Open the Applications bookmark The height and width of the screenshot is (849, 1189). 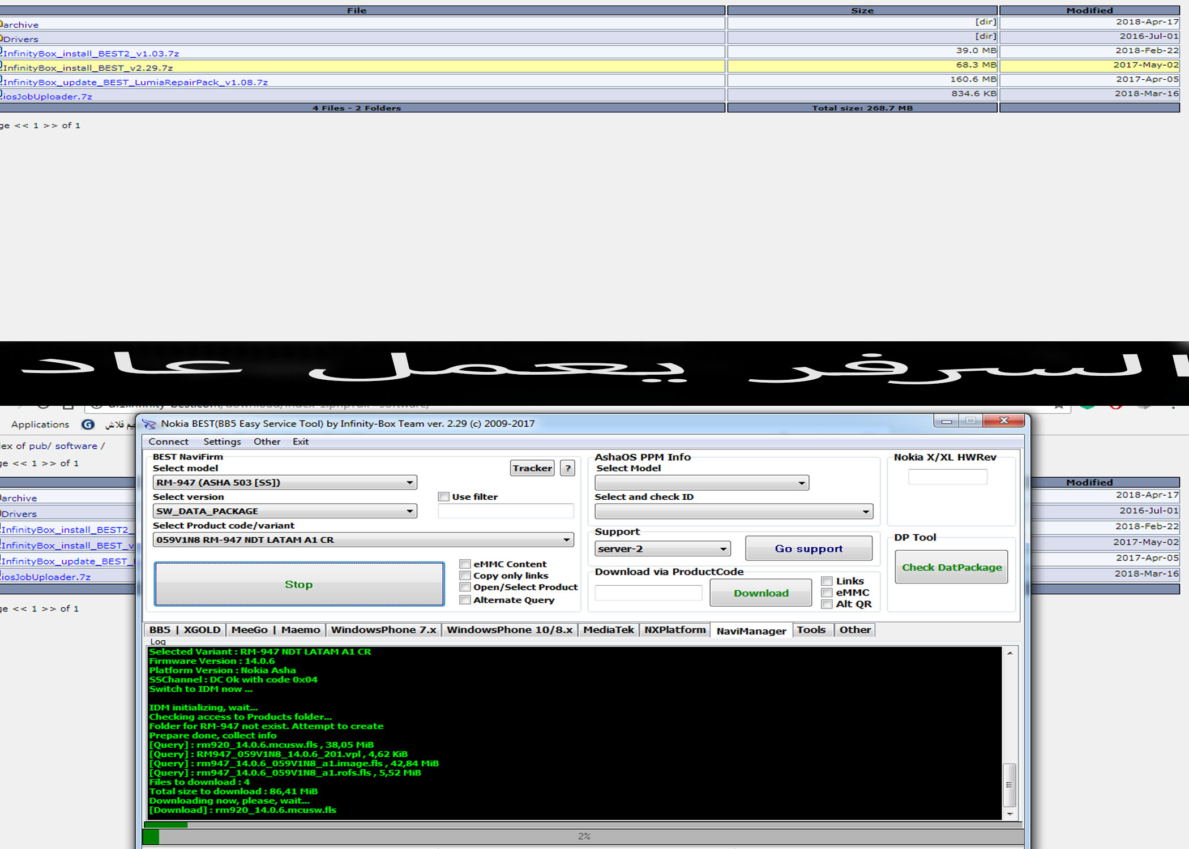click(x=40, y=424)
